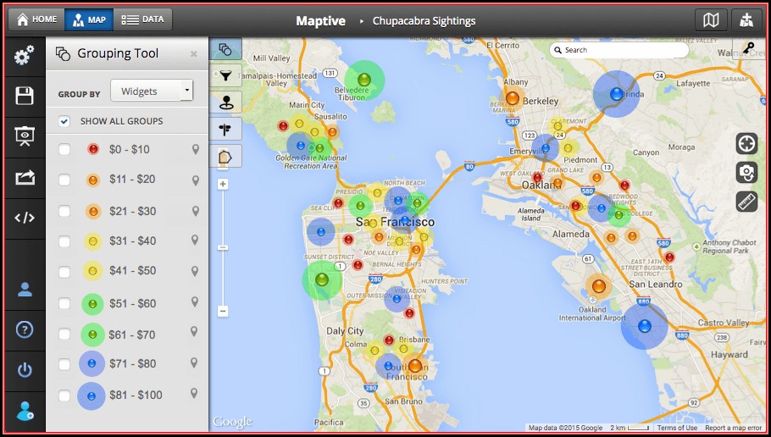Viewport: 771px width, 437px height.
Task: Open the Group By Widgets dropdown
Action: point(153,91)
